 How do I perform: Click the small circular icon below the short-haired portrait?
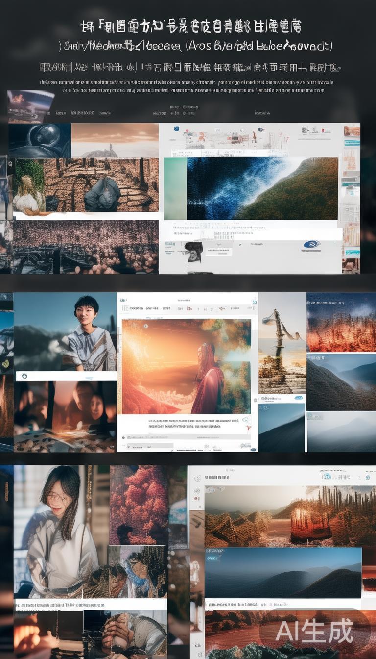coord(24,376)
